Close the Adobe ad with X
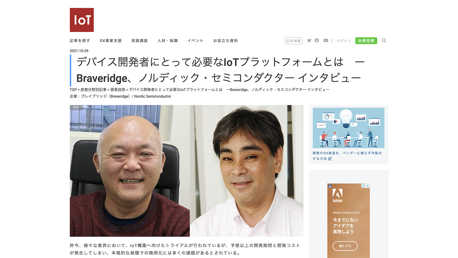Screen dimensions: 458x258 (x=368, y=186)
